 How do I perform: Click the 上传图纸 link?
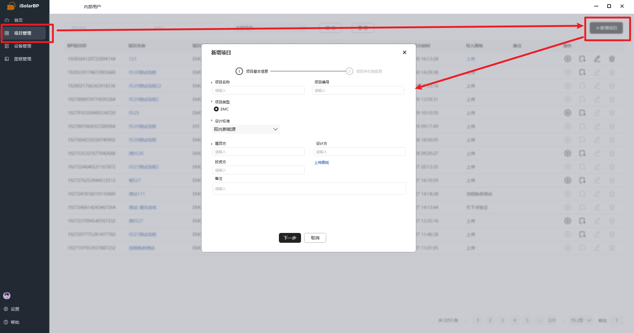click(x=321, y=163)
